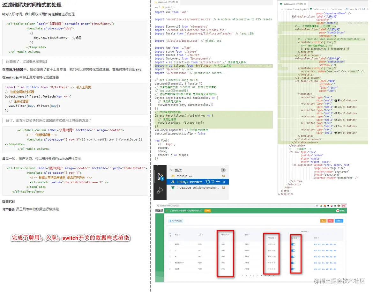Image resolution: width=373 pixels, height=292 pixels.
Task: Toggle account switch in row 2 (2018-11-04)
Action: [293, 251]
